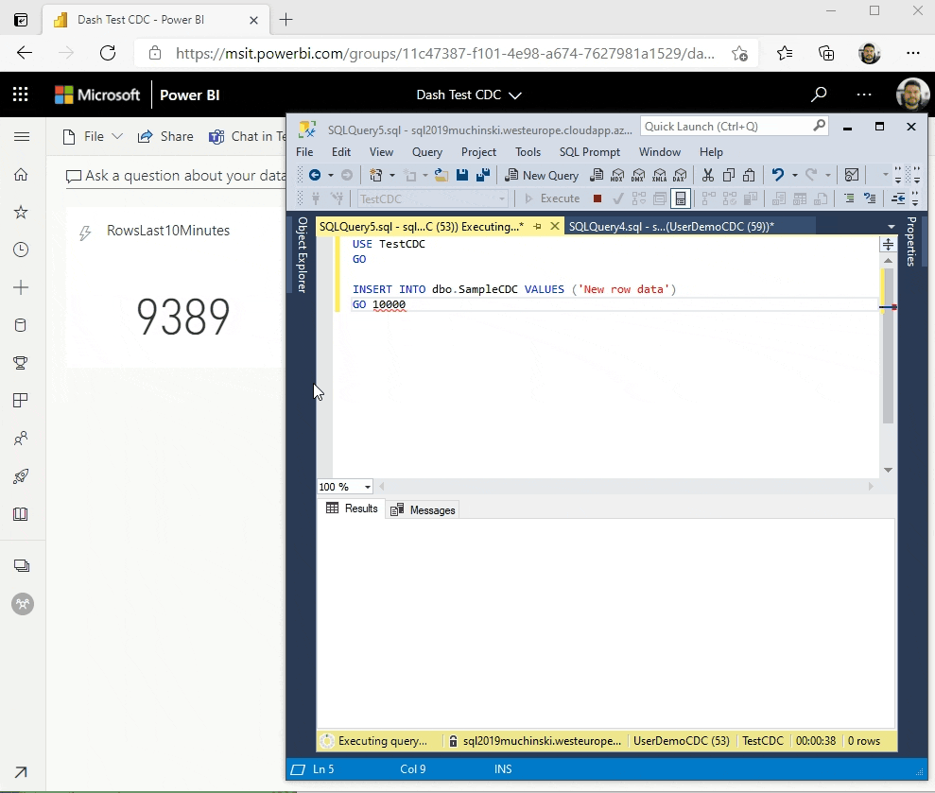This screenshot has height=793, width=935.
Task: Open Datasets cylinder icon in Power BI sidebar
Action: click(x=21, y=326)
